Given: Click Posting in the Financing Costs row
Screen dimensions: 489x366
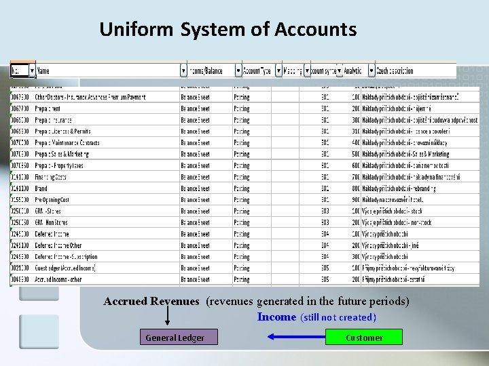Looking at the screenshot, I should [242, 177].
